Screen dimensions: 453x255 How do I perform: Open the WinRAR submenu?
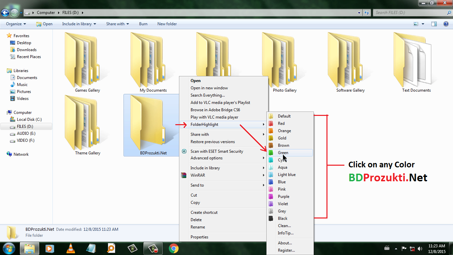click(x=224, y=175)
